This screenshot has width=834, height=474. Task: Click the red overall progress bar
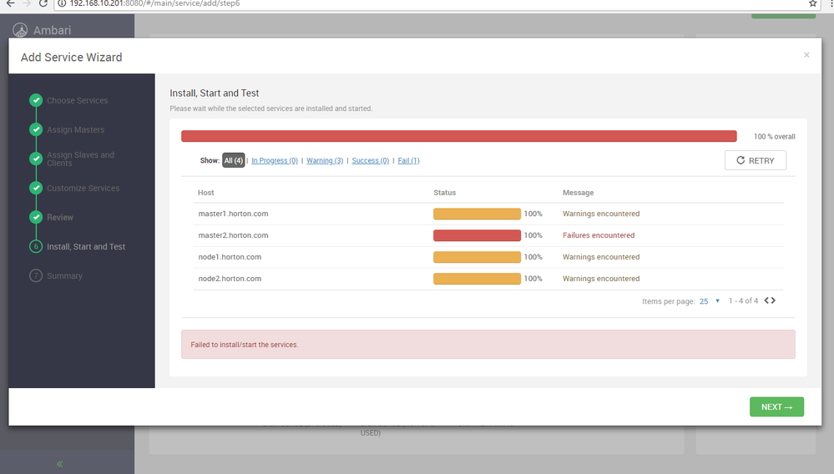pyautogui.click(x=459, y=136)
